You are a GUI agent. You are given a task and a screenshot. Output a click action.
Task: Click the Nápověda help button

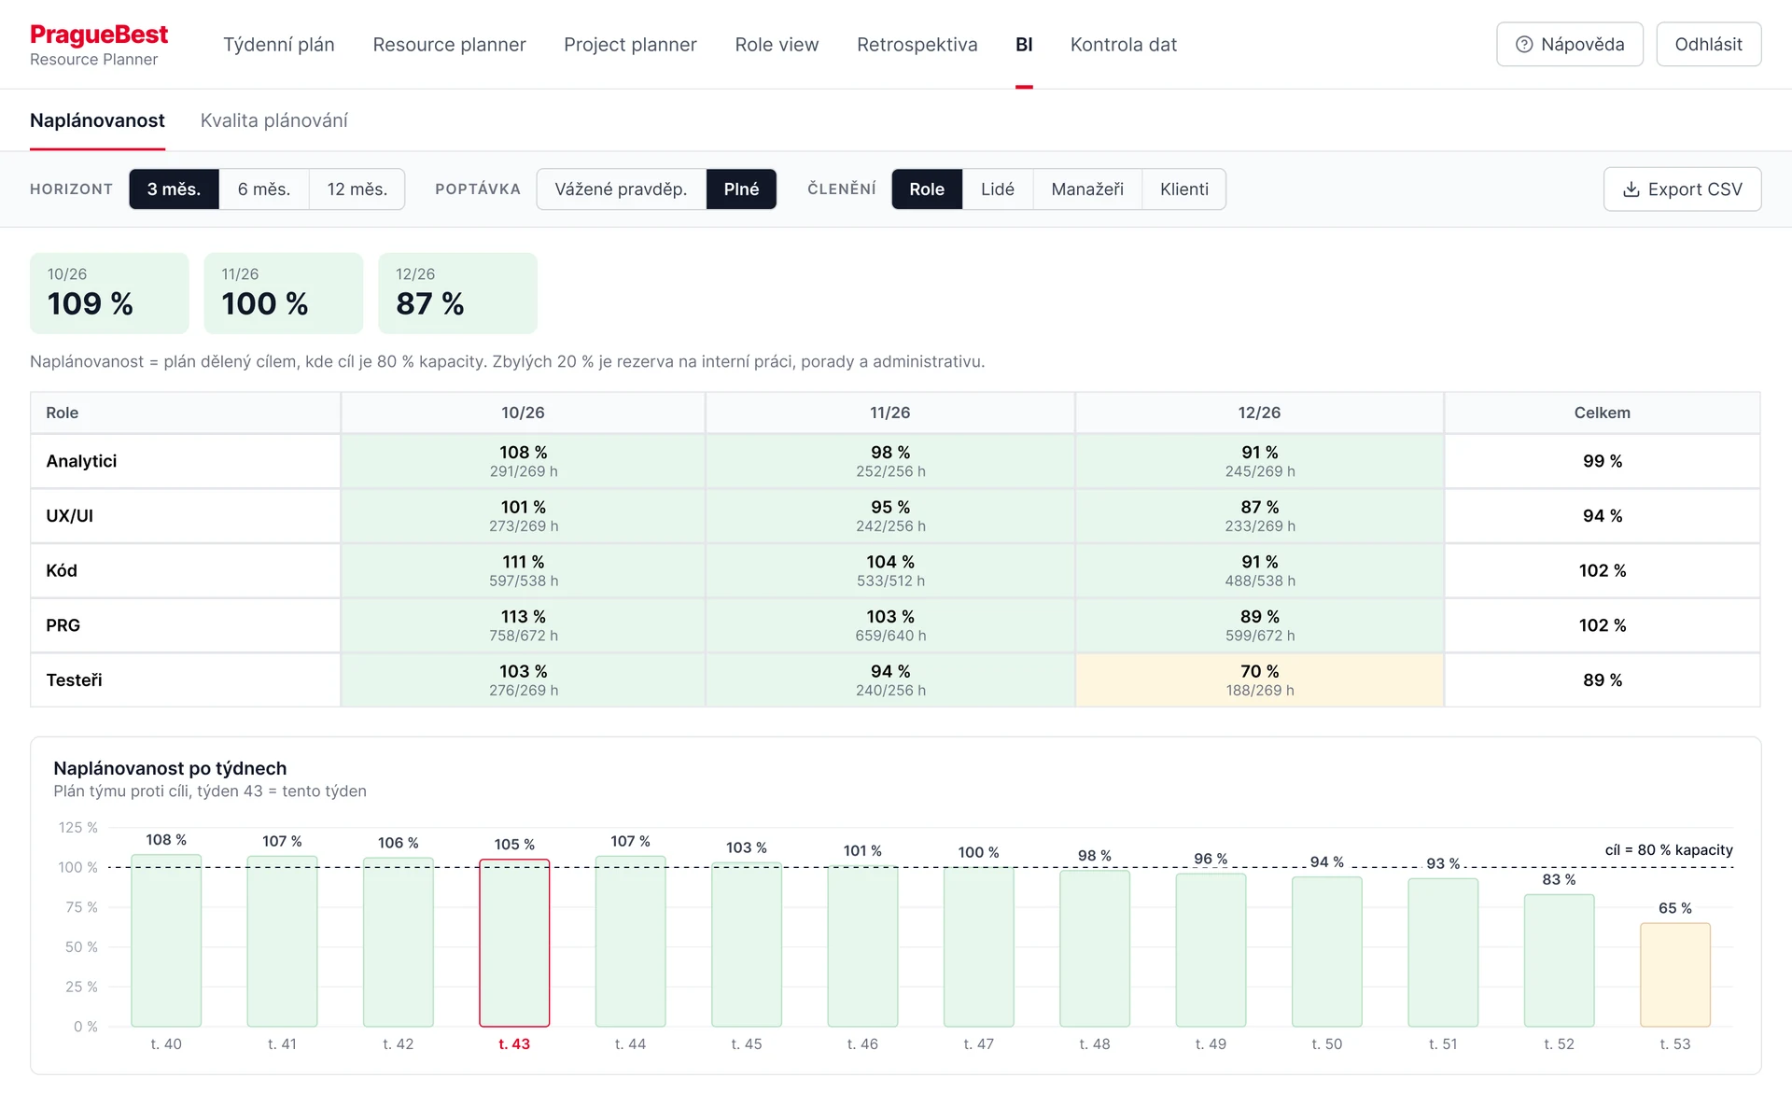pyautogui.click(x=1570, y=45)
